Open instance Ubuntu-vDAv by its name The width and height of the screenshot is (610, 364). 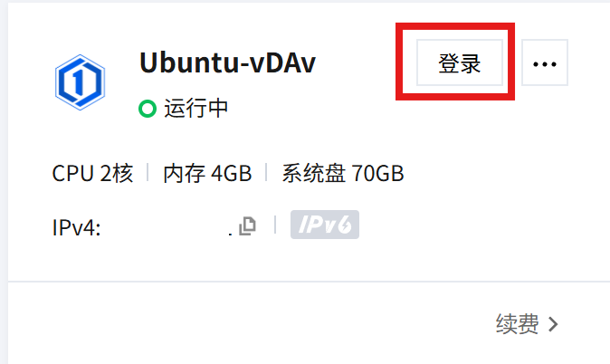227,62
